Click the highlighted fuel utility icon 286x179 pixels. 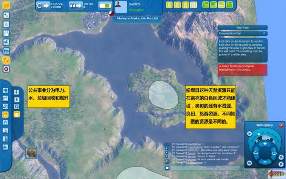point(17,115)
